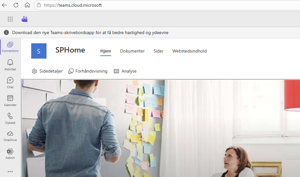
Task: Switch to the Hjem tab
Action: pos(106,51)
